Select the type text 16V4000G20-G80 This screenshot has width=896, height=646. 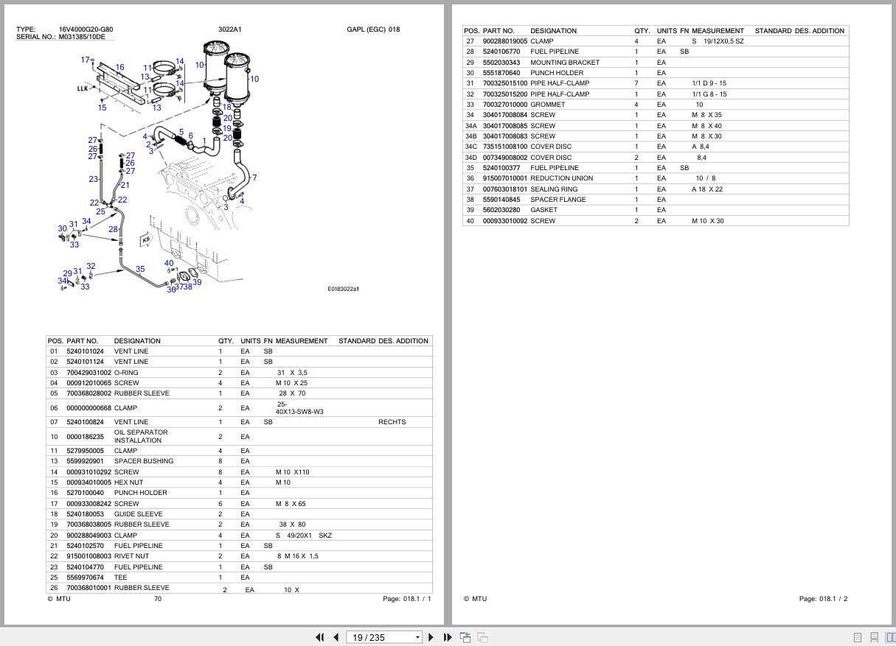click(86, 29)
